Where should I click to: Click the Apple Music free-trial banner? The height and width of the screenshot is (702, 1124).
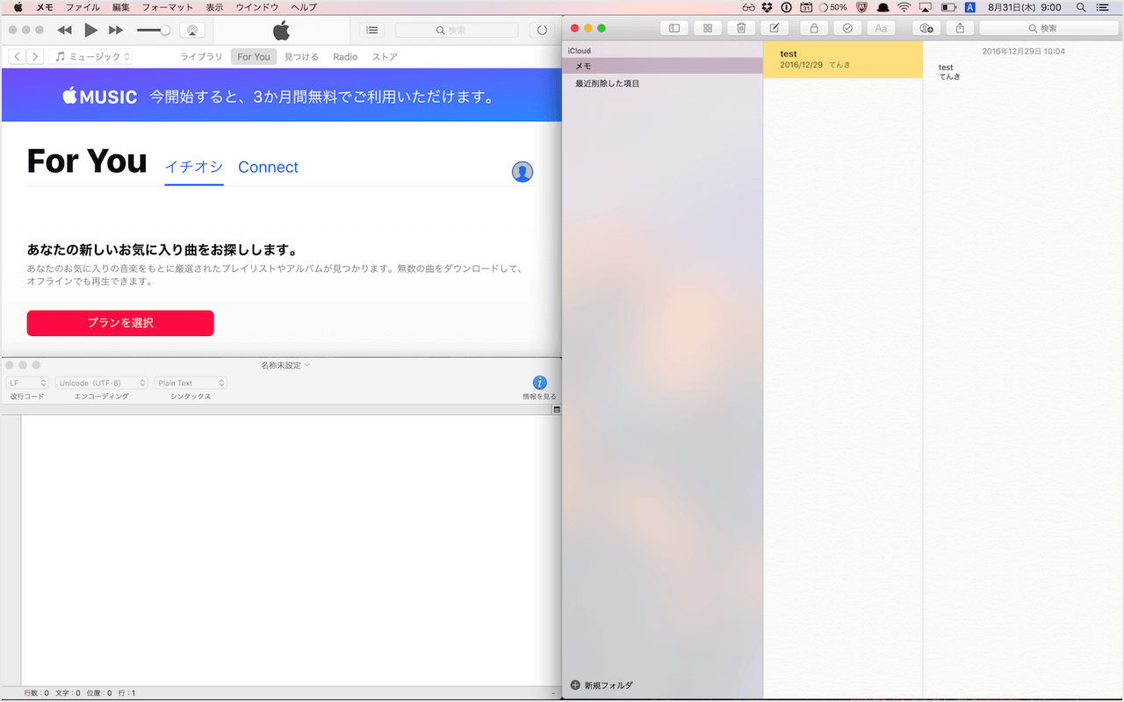281,95
